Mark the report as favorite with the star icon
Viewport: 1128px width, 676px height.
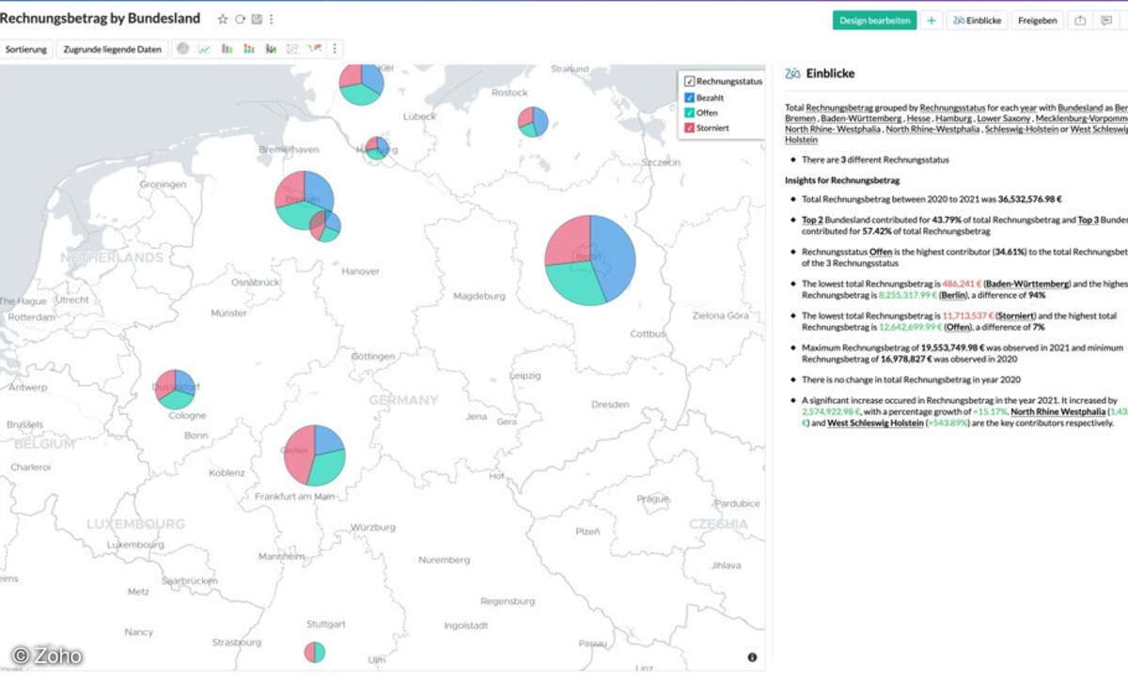click(223, 19)
